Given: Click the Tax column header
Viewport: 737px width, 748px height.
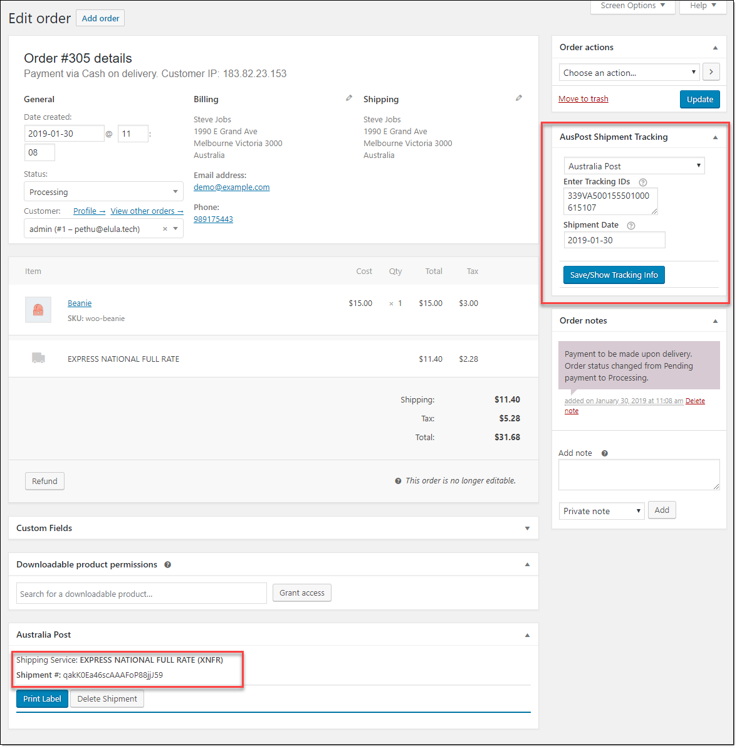Looking at the screenshot, I should pyautogui.click(x=472, y=271).
